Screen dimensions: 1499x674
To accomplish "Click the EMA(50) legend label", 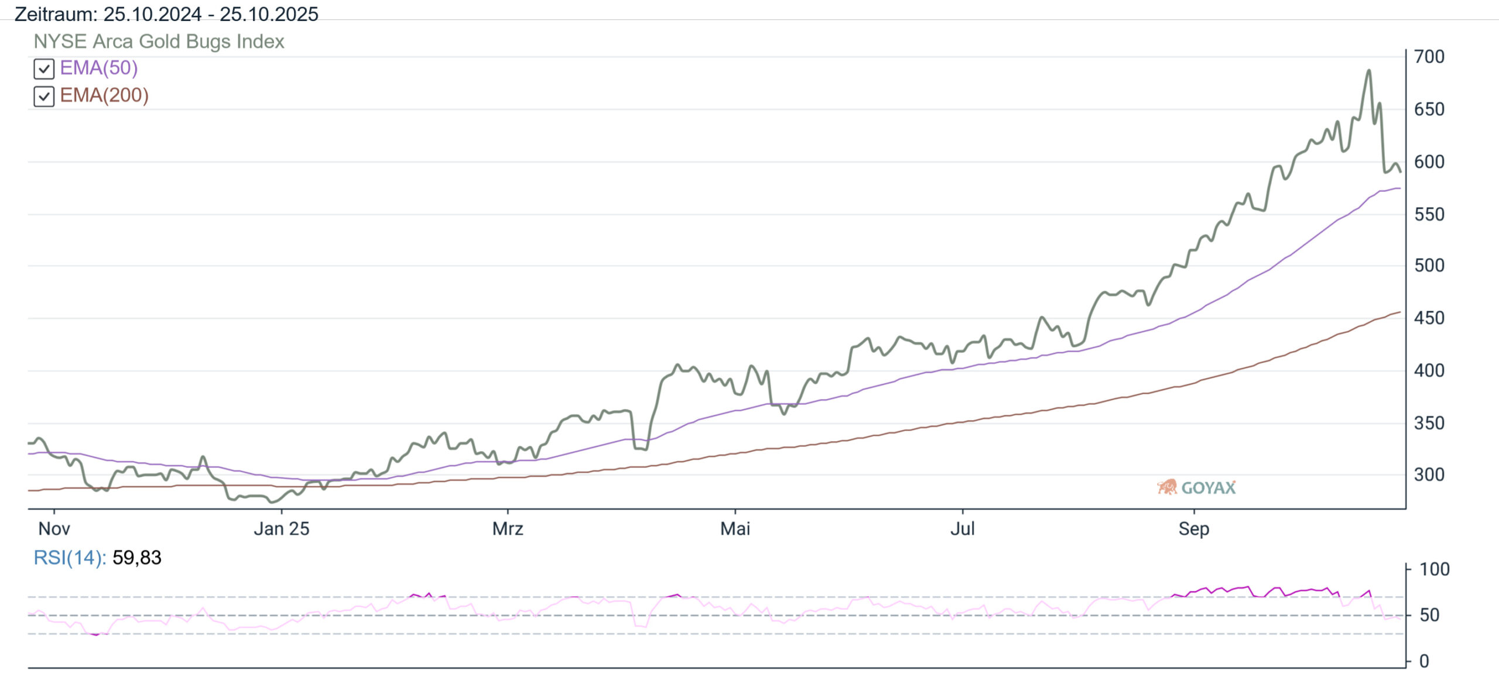I will [x=99, y=68].
